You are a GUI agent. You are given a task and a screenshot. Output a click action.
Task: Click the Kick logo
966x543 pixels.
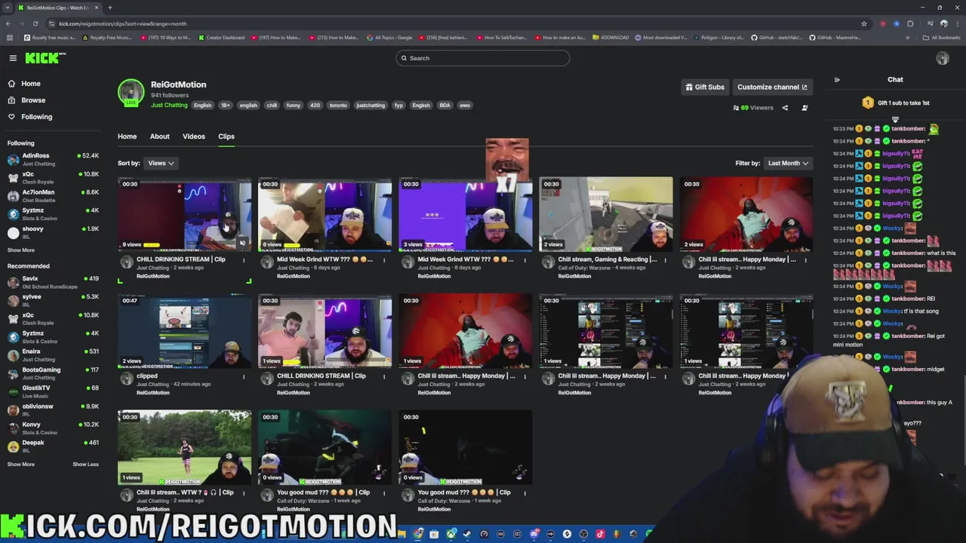[45, 58]
